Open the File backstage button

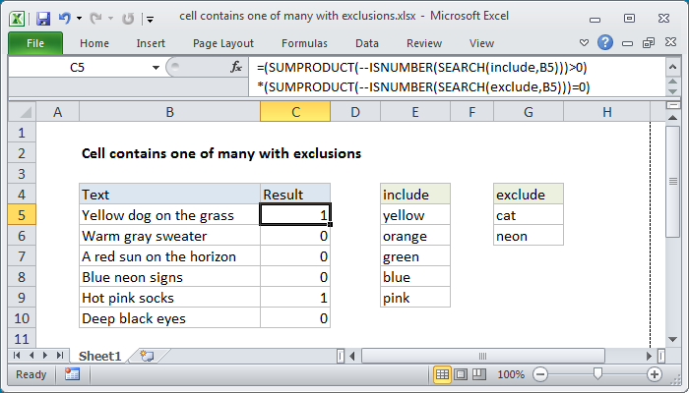point(33,43)
